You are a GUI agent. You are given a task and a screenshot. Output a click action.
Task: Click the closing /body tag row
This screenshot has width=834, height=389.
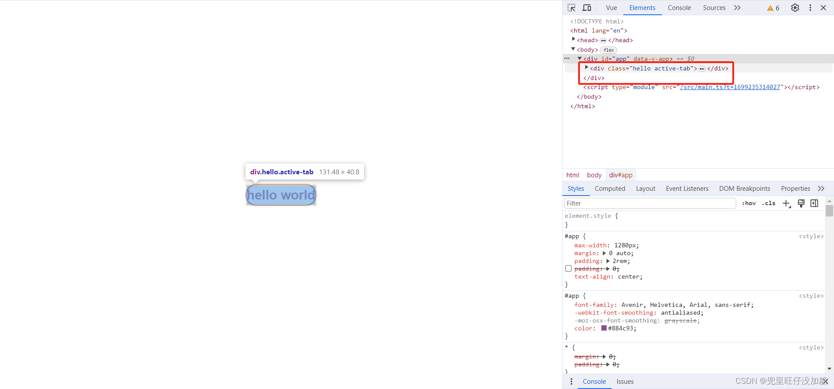pos(589,96)
